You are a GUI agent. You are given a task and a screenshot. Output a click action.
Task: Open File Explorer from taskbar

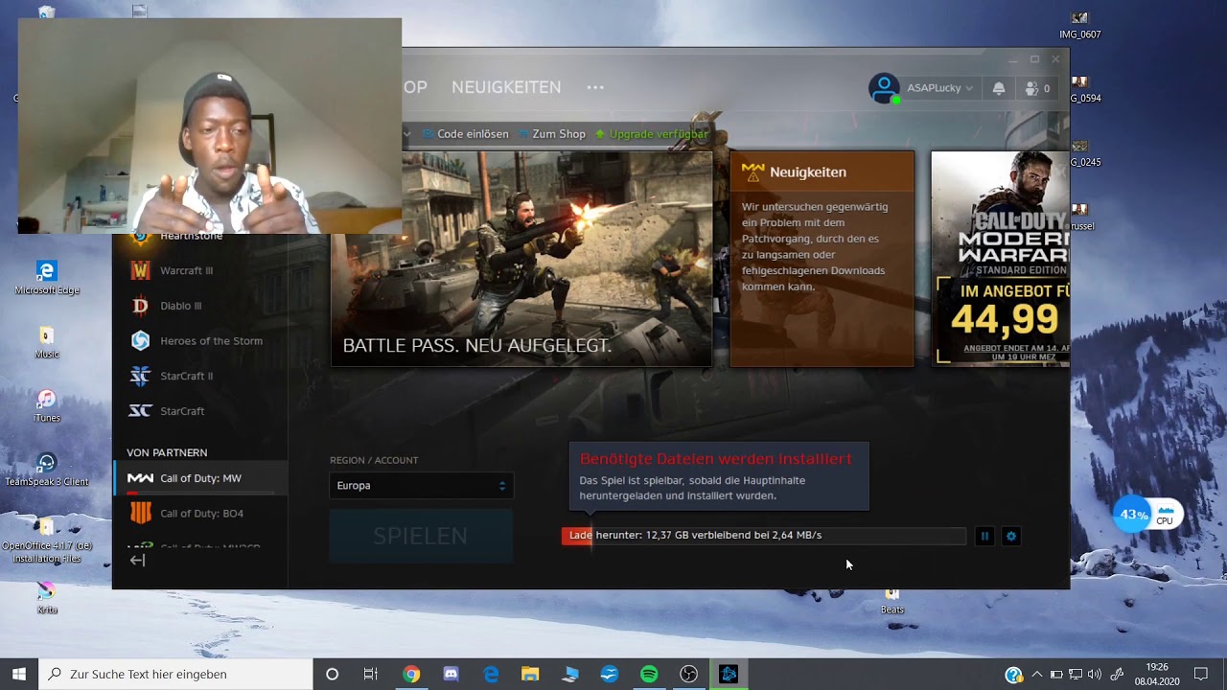pyautogui.click(x=530, y=675)
